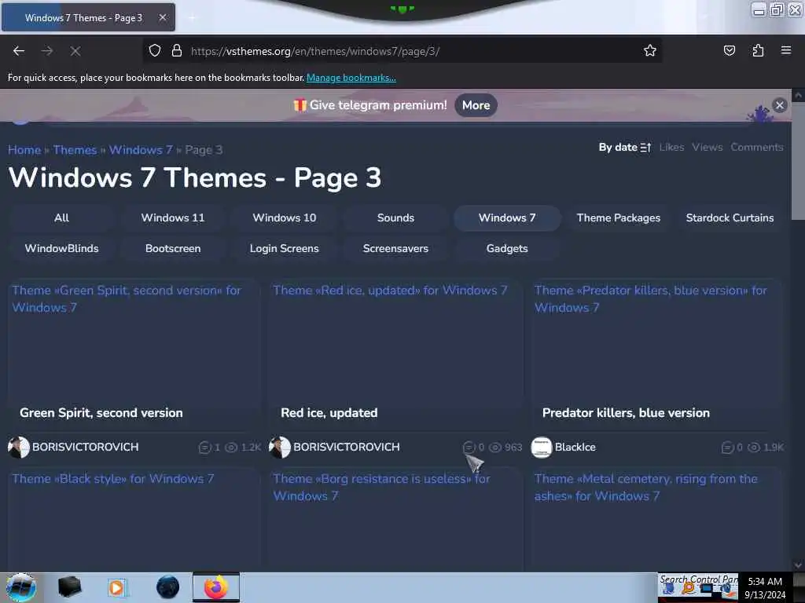Open the tracking protection shield icon

(x=155, y=50)
